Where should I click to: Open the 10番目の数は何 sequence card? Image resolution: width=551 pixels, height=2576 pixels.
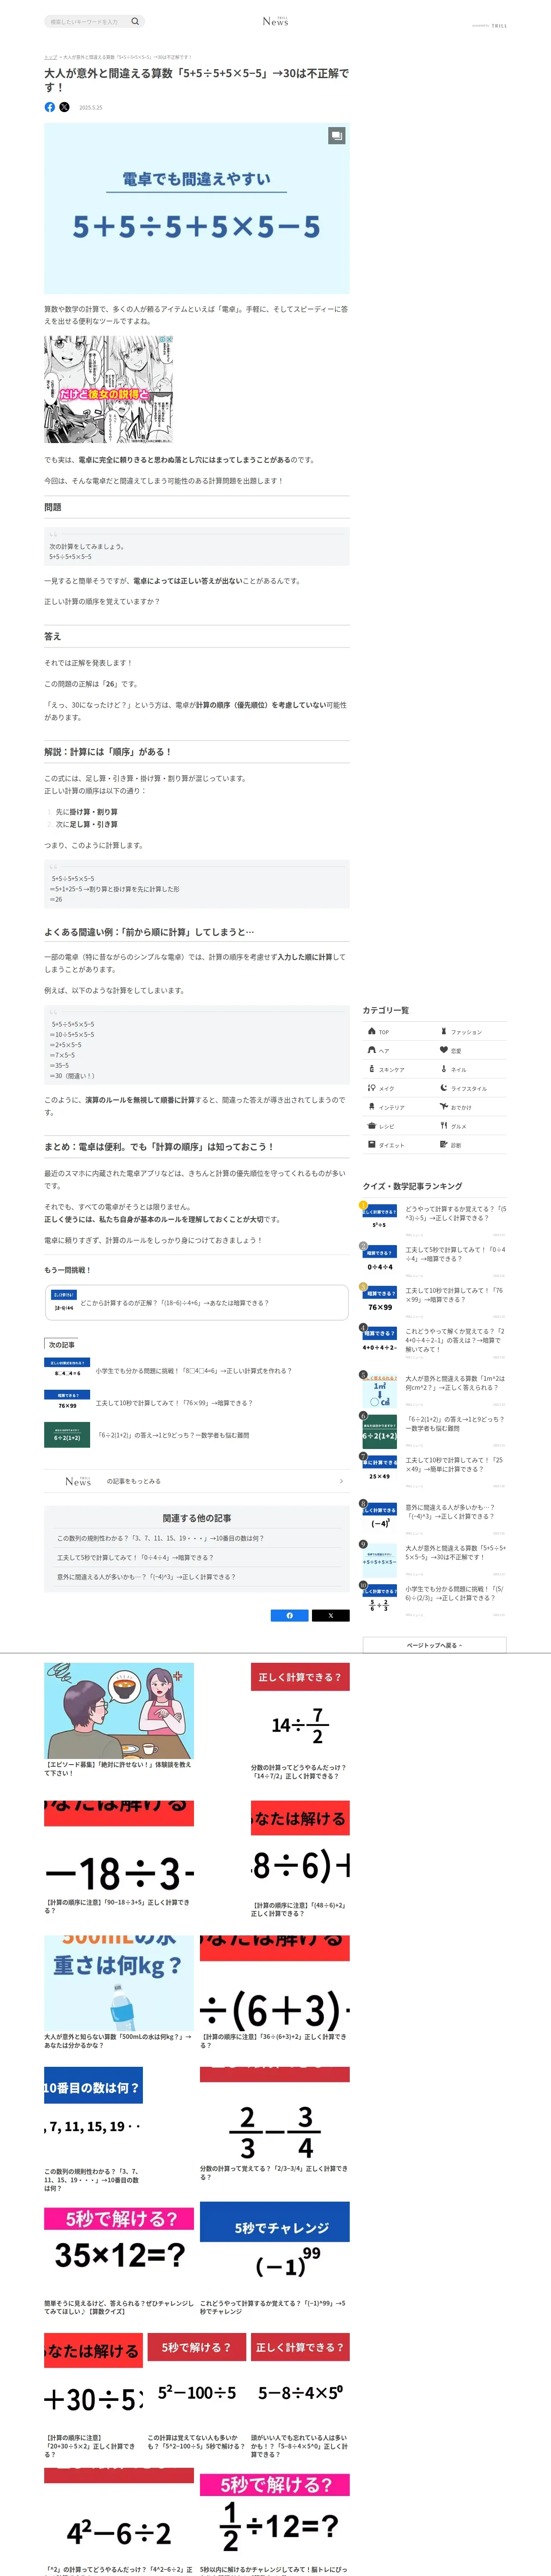(x=94, y=2130)
